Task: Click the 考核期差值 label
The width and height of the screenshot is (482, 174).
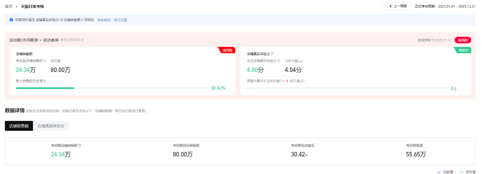Action: (414, 145)
